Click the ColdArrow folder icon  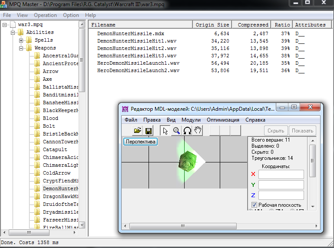(x=37, y=173)
